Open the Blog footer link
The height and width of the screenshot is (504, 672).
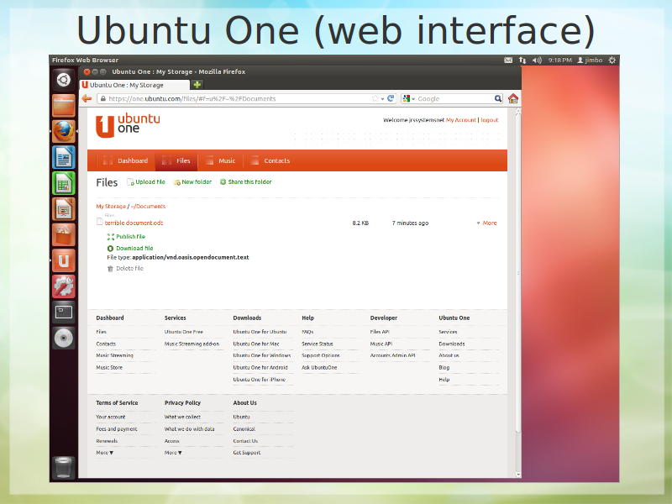point(444,368)
